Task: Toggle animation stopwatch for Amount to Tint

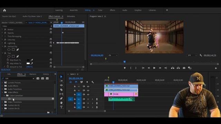Action: pyautogui.click(x=8, y=66)
